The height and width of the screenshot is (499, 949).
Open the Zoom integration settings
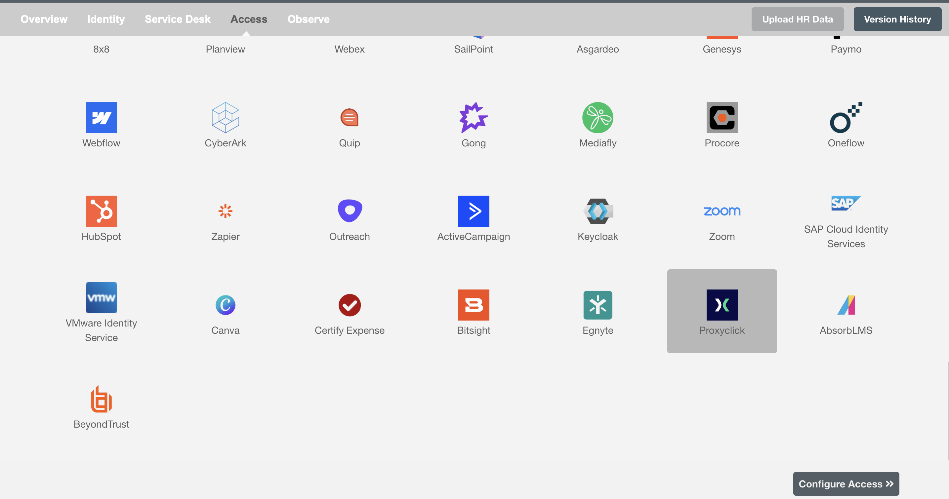(x=722, y=217)
